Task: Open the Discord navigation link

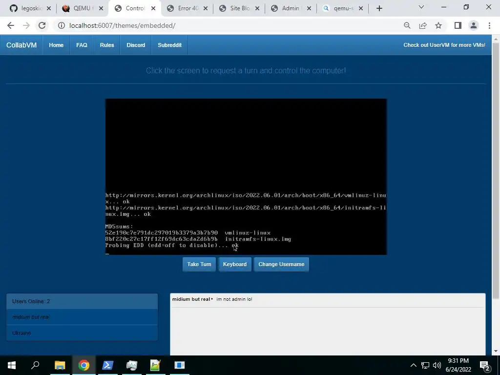Action: point(136,45)
